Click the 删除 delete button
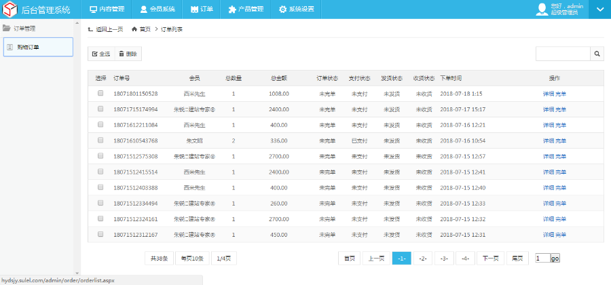Image resolution: width=611 pixels, height=285 pixels. point(128,54)
